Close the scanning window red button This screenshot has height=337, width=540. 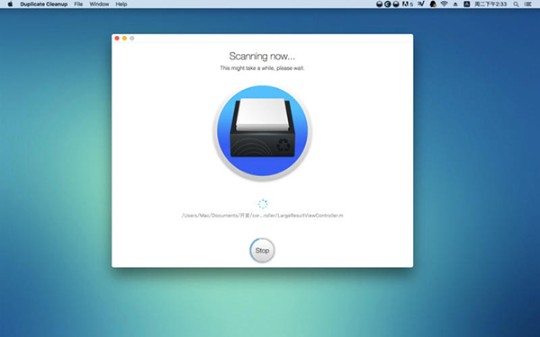click(x=117, y=38)
